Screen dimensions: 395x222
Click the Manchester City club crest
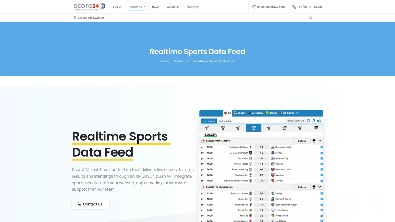pyautogui.click(x=250, y=169)
